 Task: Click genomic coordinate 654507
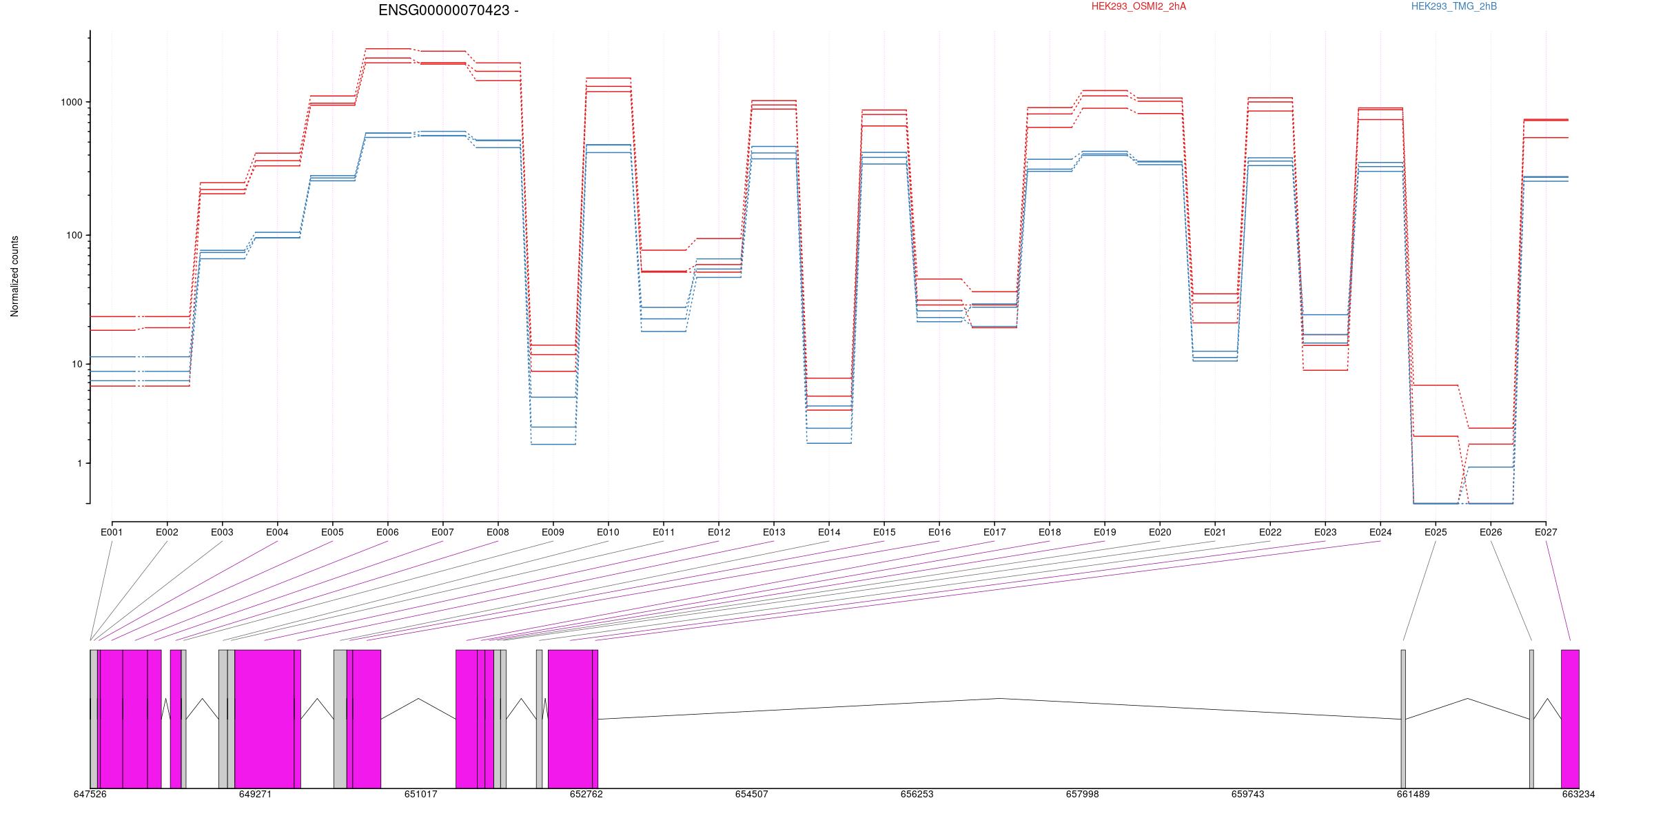coord(751,794)
